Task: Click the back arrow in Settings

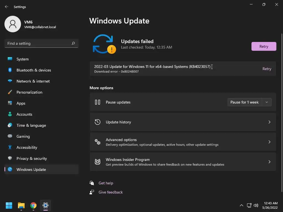Action: tap(7, 7)
